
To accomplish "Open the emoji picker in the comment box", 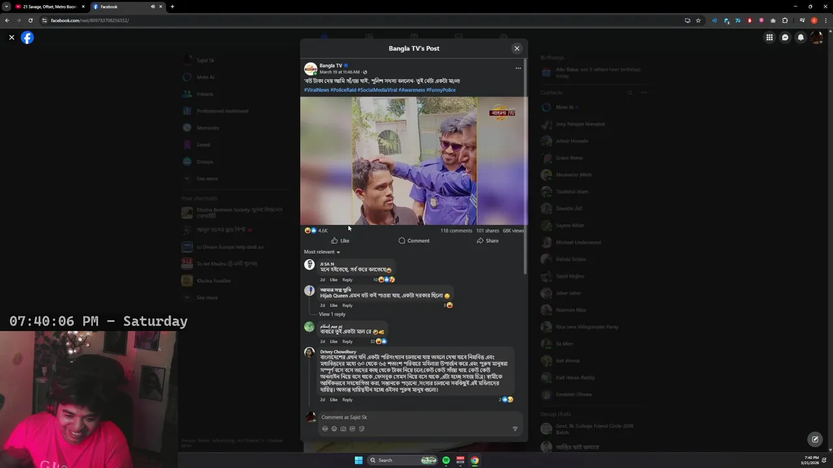I will (x=334, y=429).
